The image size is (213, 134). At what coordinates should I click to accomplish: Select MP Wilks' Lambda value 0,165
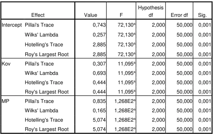pyautogui.click(x=99, y=111)
